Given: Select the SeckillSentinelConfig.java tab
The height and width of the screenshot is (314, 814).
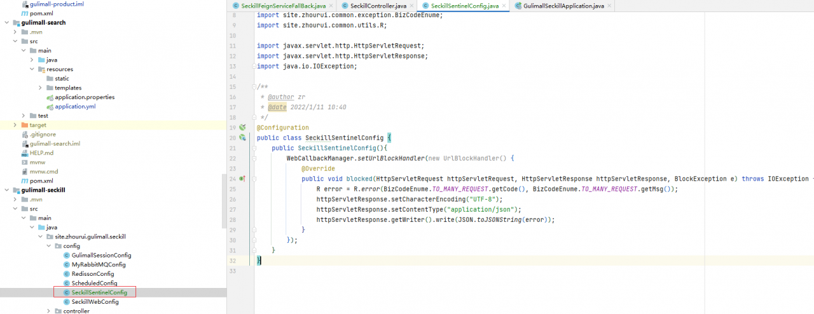Looking at the screenshot, I should [x=464, y=6].
